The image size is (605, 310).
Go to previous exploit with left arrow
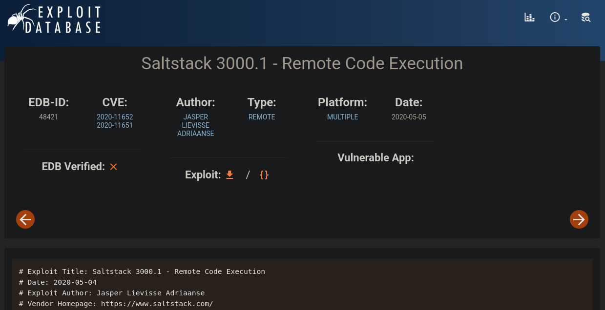(x=25, y=219)
